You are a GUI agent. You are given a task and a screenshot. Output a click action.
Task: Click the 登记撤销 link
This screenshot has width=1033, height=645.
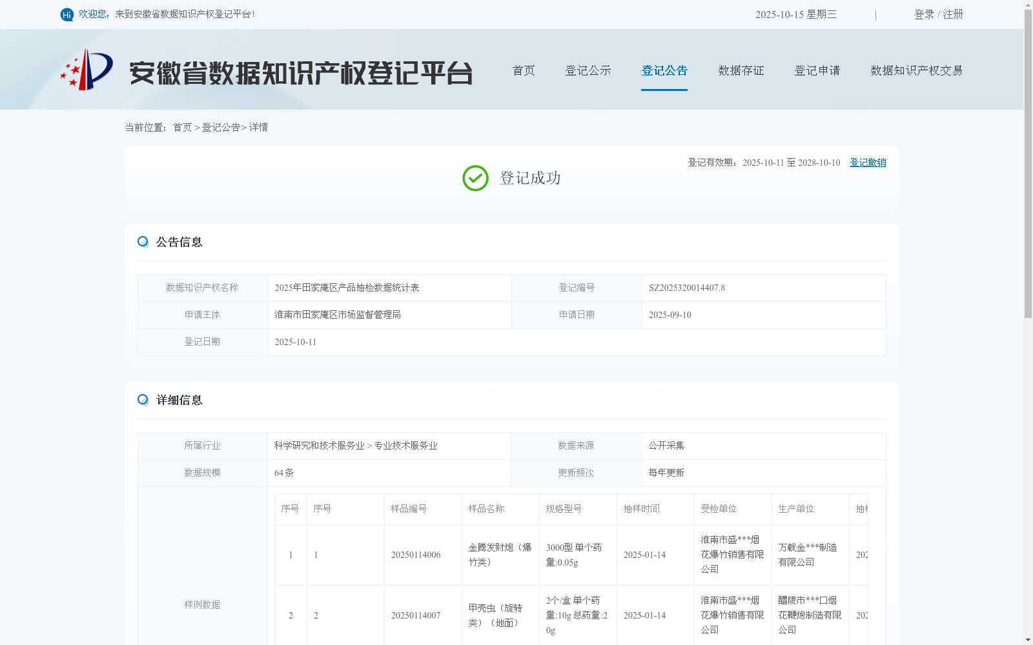pos(868,163)
